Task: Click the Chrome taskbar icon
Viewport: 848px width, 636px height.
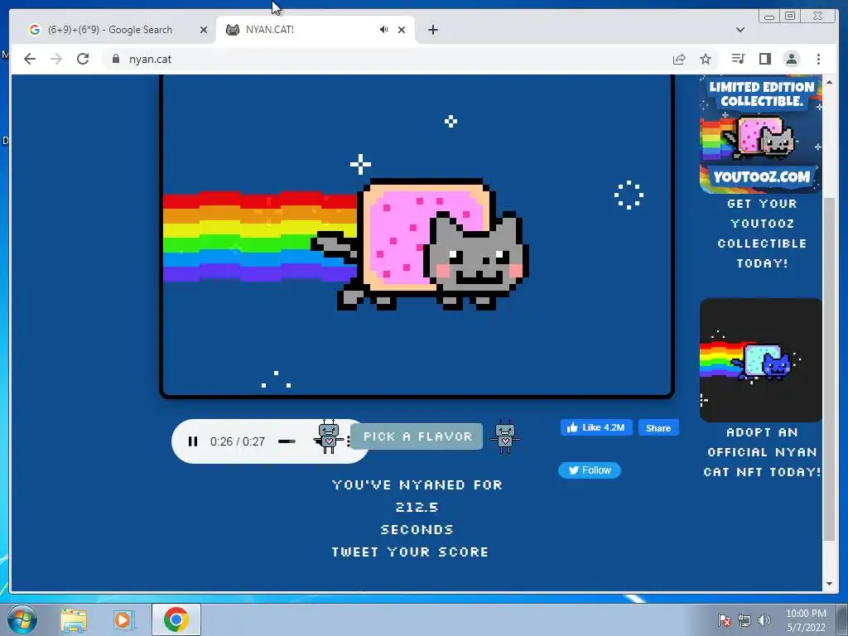Action: (176, 619)
